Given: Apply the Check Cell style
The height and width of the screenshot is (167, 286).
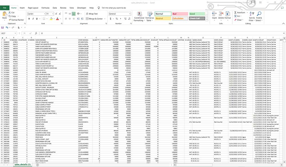Looking at the screenshot, I should click(197, 18).
